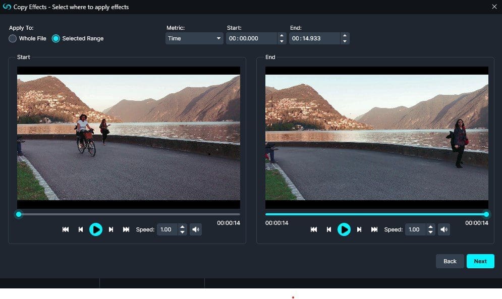This screenshot has height=299, width=502.
Task: Increase playback speed in the End preview
Action: (x=430, y=227)
